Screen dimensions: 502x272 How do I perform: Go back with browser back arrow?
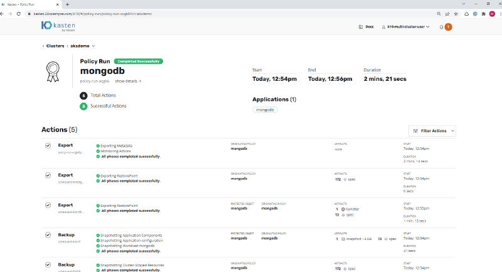pyautogui.click(x=2, y=14)
